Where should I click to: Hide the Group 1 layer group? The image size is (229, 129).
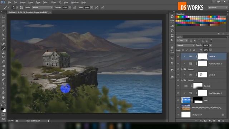(x=178, y=69)
